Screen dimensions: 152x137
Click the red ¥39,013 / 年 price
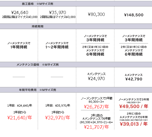134,124
